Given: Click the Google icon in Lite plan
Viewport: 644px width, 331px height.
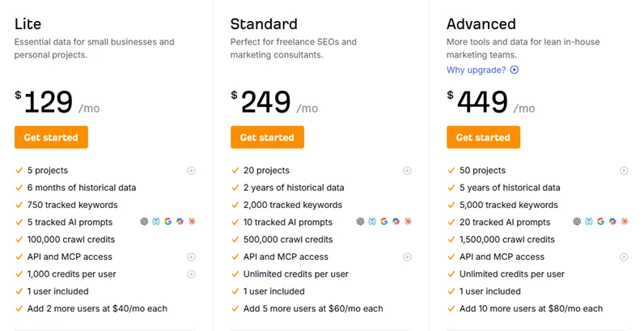Looking at the screenshot, I should pyautogui.click(x=168, y=222).
